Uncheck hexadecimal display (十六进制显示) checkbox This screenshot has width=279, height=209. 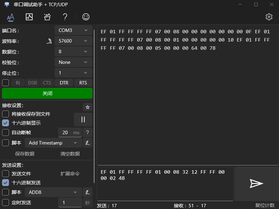tap(5, 123)
